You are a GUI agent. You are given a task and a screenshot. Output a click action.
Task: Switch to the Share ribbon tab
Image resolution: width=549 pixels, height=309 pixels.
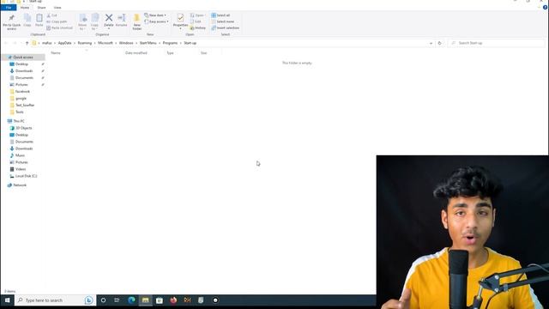41,8
